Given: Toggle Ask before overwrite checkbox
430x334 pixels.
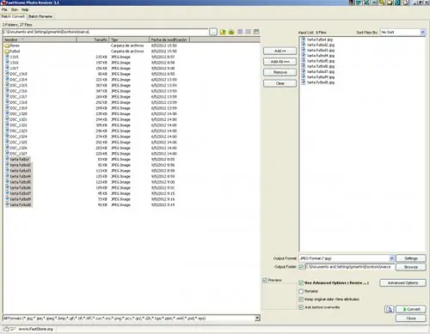Looking at the screenshot, I should pyautogui.click(x=301, y=307).
